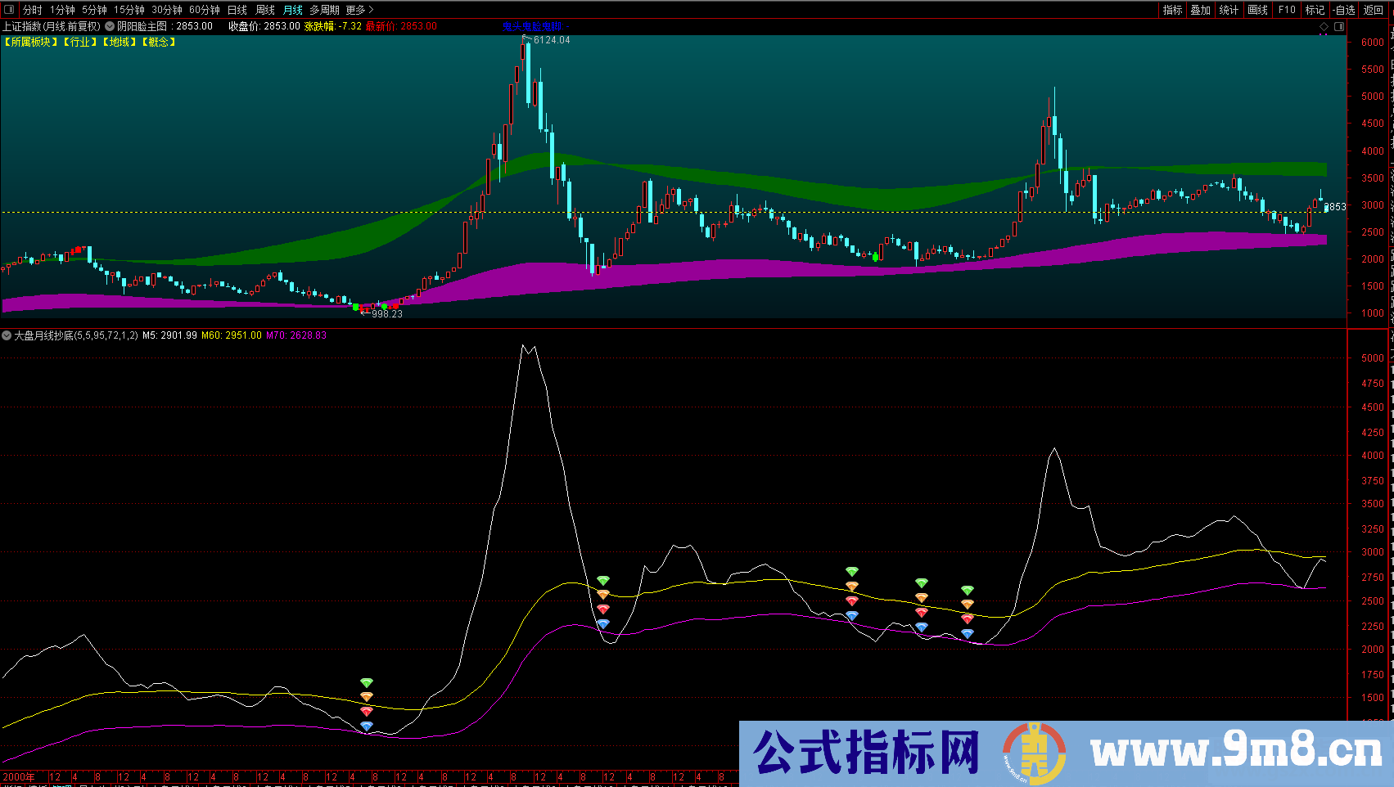Screen dimensions: 1394x787
Task: Open main chart indicator dropdown near 阴阳脸主图
Action: [x=110, y=26]
